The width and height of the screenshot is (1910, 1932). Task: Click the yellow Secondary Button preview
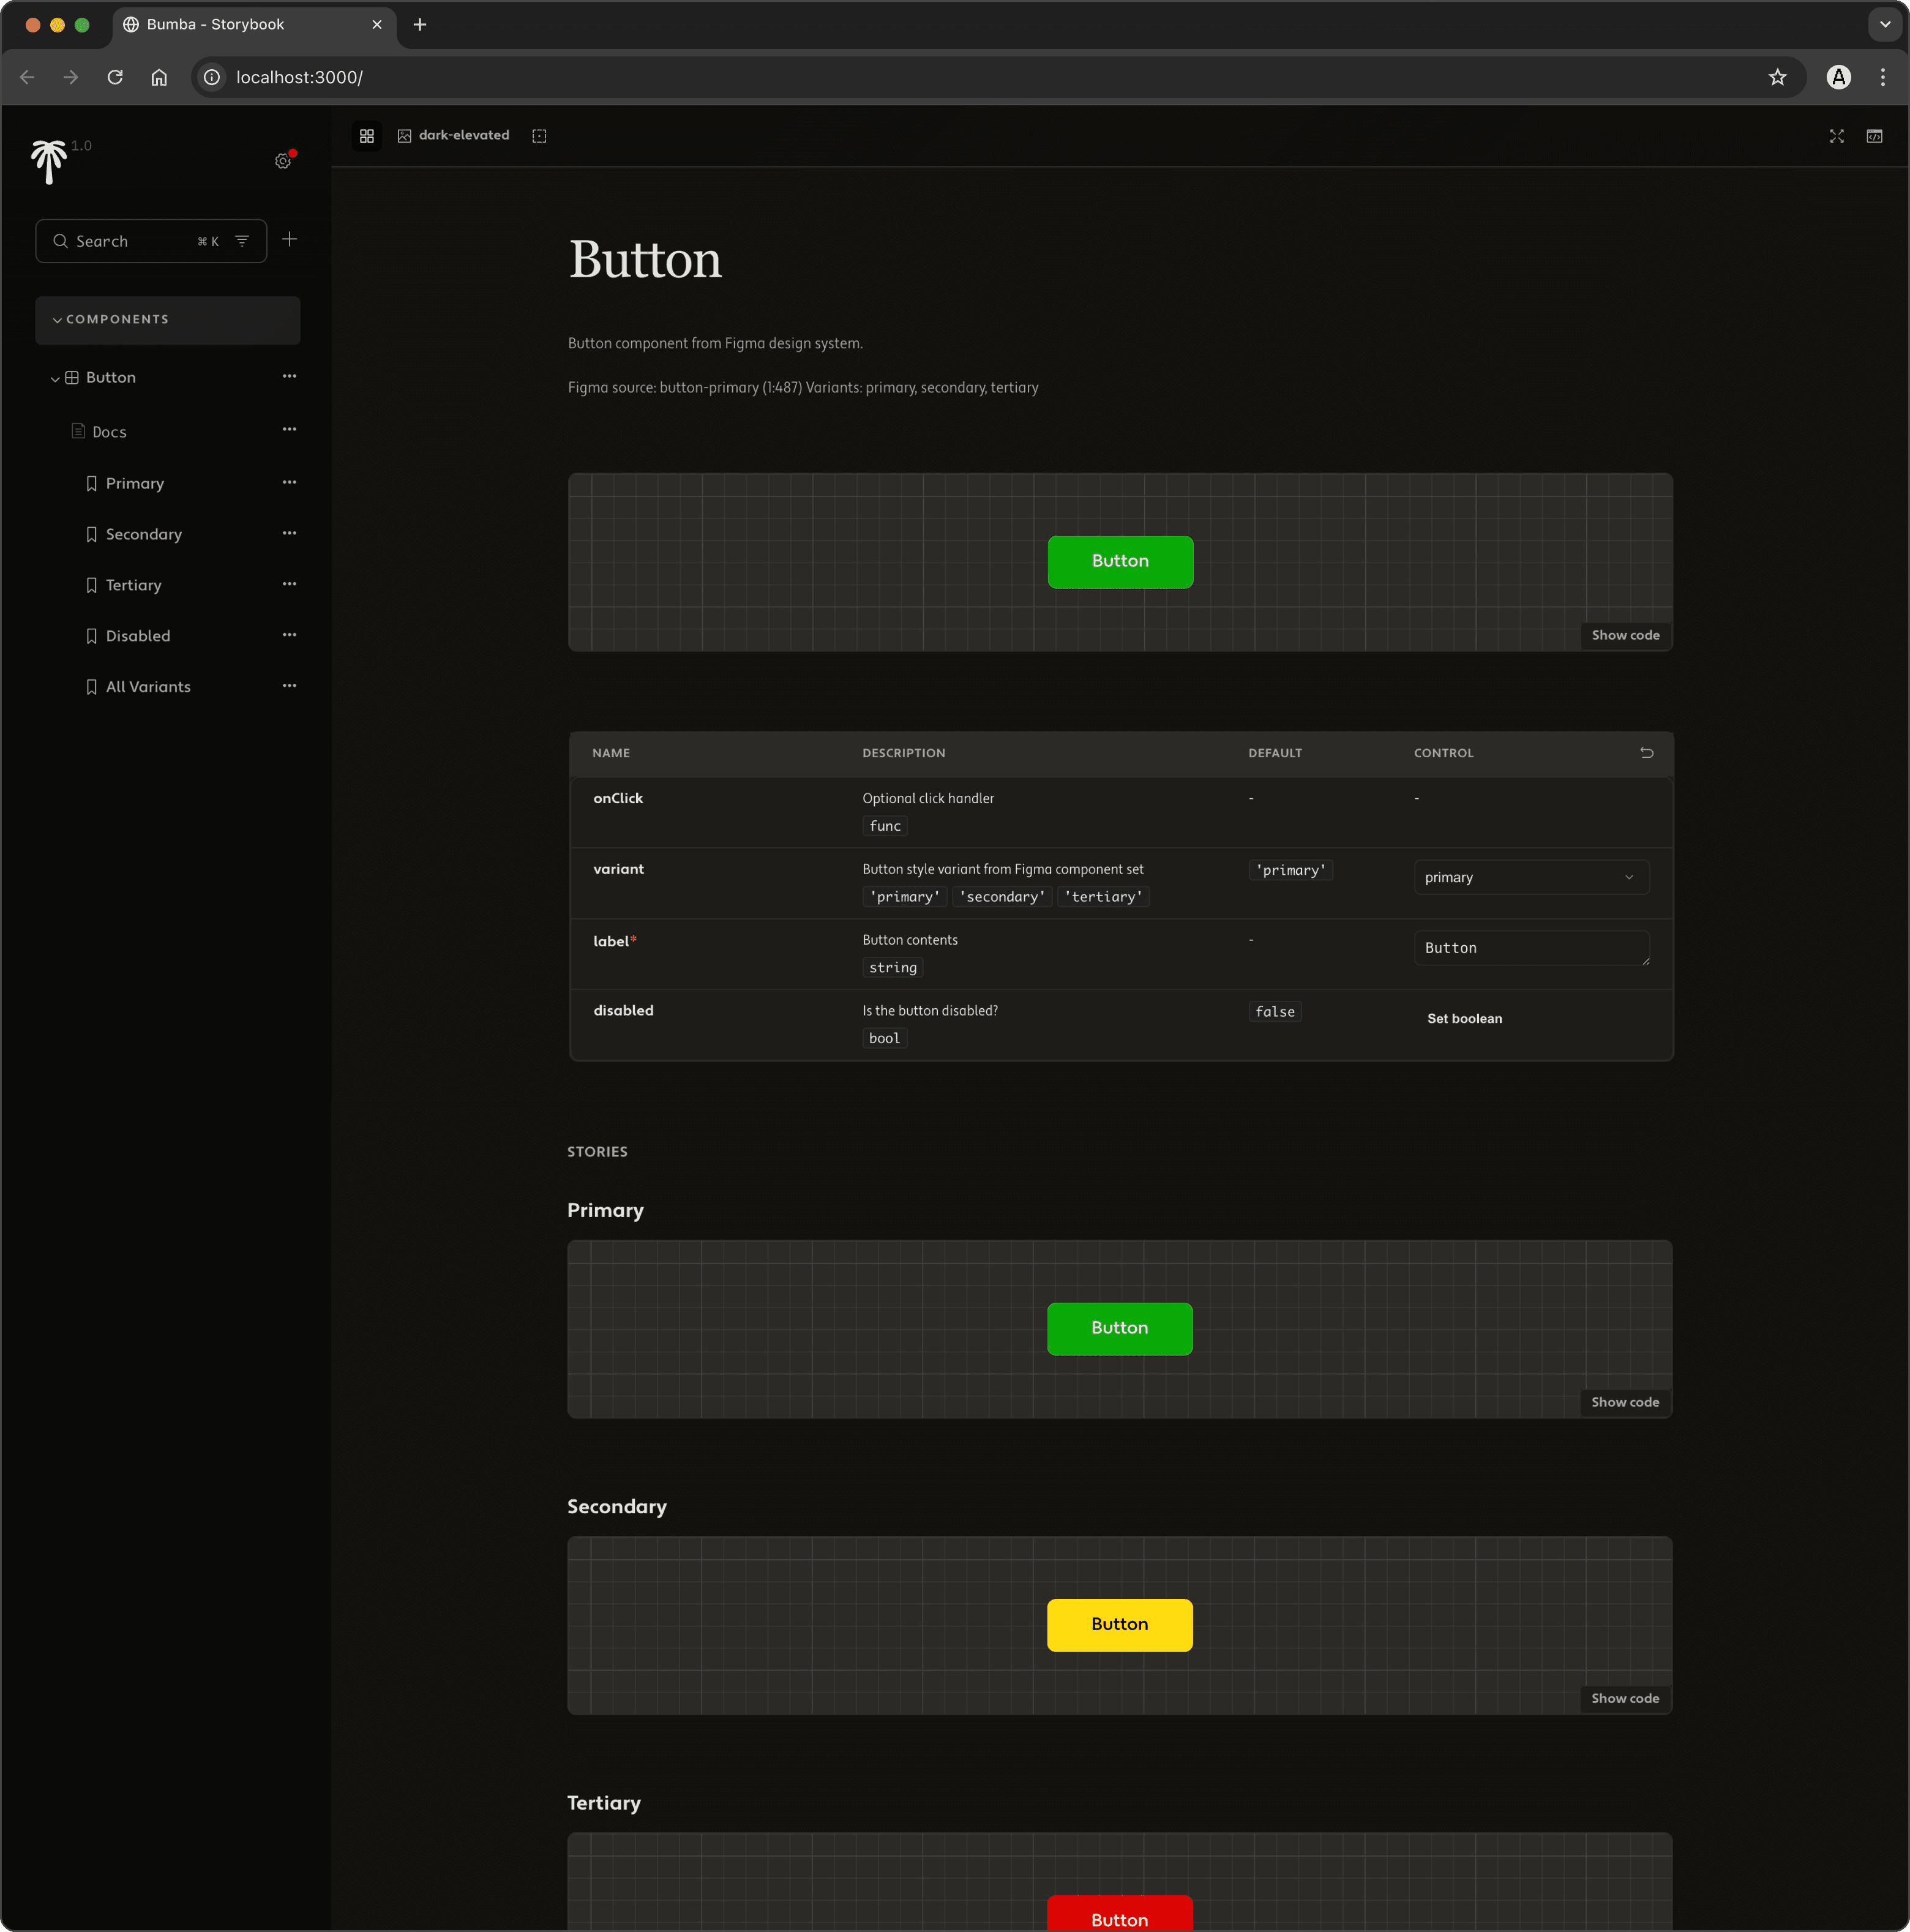pyautogui.click(x=1119, y=1625)
